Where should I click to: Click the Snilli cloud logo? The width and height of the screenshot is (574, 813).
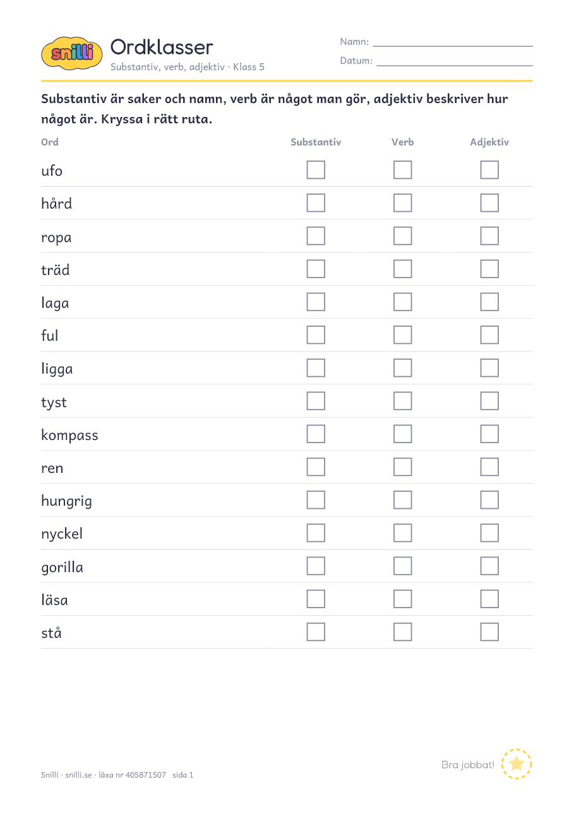(71, 53)
